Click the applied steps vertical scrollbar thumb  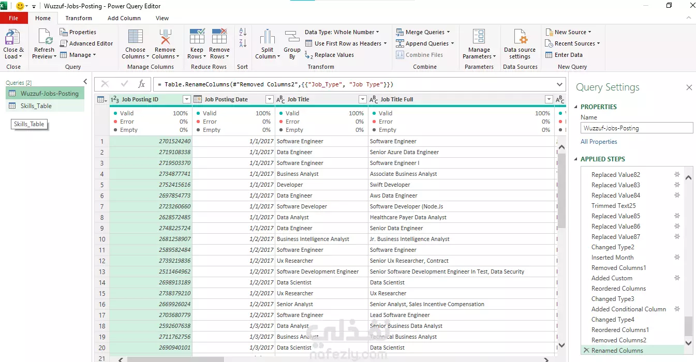click(x=688, y=326)
